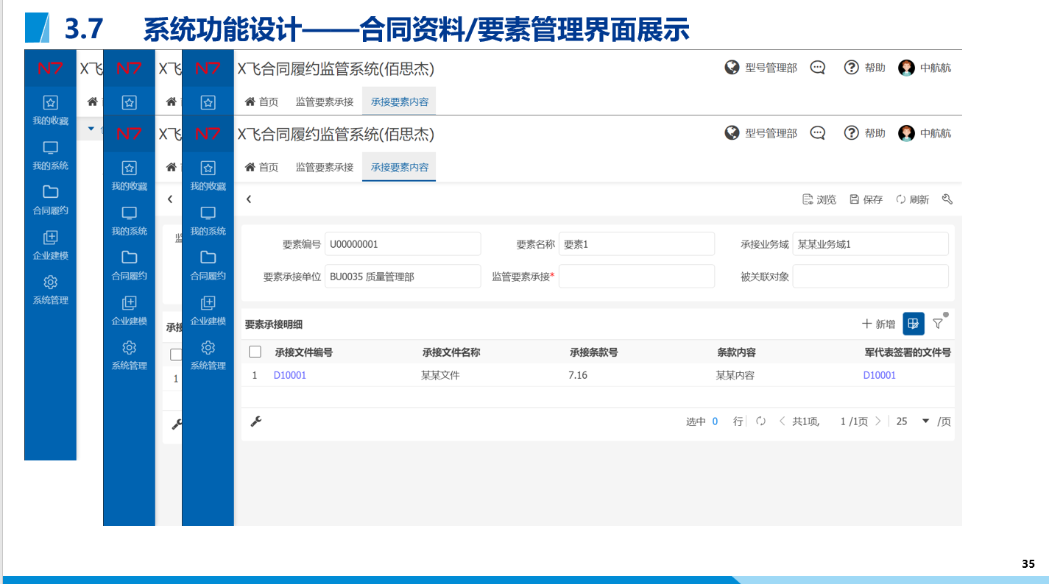Screen dimensions: 1049x584
Task: Click 合同履约 in the middle window sidebar
Action: 129,265
